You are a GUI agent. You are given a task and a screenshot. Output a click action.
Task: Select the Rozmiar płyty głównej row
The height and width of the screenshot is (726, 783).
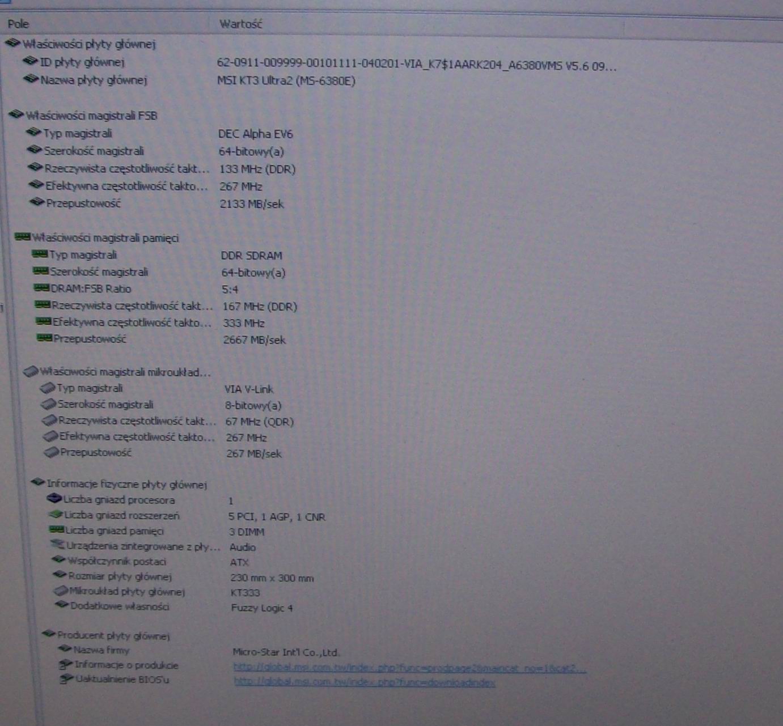tap(120, 577)
